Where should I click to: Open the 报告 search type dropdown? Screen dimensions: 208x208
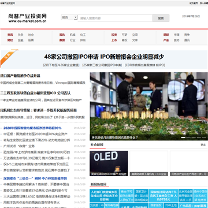pos(69,17)
